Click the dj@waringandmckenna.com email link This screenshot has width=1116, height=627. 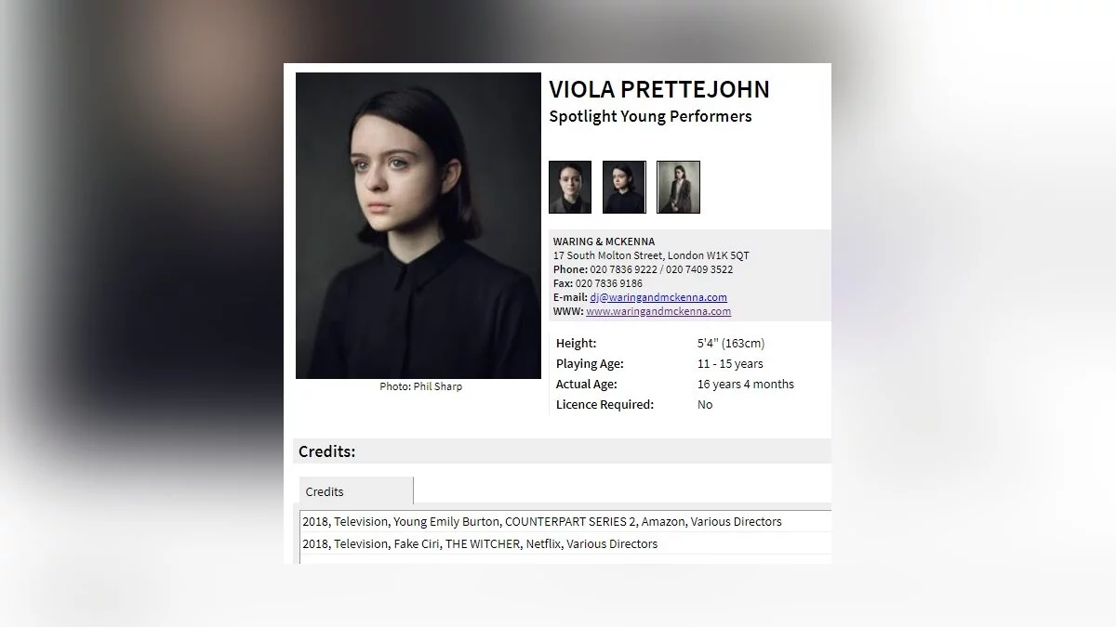[x=658, y=297]
